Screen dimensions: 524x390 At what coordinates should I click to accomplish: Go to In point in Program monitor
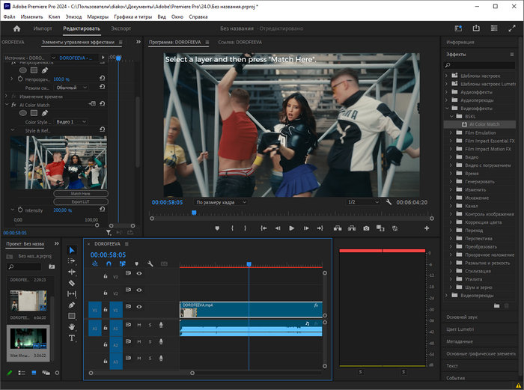click(263, 228)
